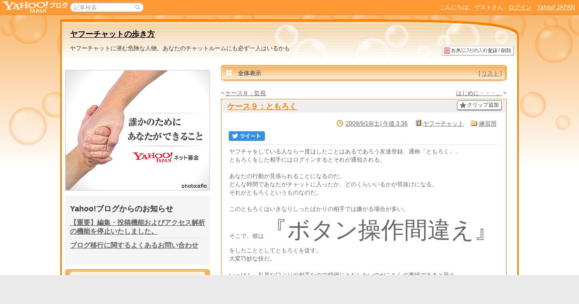
Task: Click the grid icon beside 全体表示
Action: point(229,73)
